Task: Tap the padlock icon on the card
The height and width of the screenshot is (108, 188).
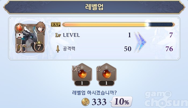Action: [x=20, y=36]
